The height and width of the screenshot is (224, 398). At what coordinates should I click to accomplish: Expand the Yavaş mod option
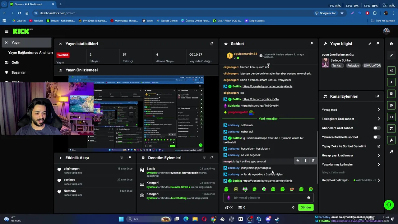[x=351, y=110]
